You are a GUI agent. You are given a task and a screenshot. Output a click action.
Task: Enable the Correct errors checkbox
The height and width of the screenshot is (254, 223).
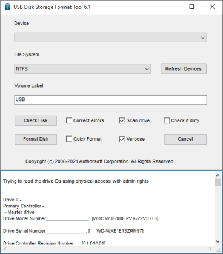click(69, 120)
